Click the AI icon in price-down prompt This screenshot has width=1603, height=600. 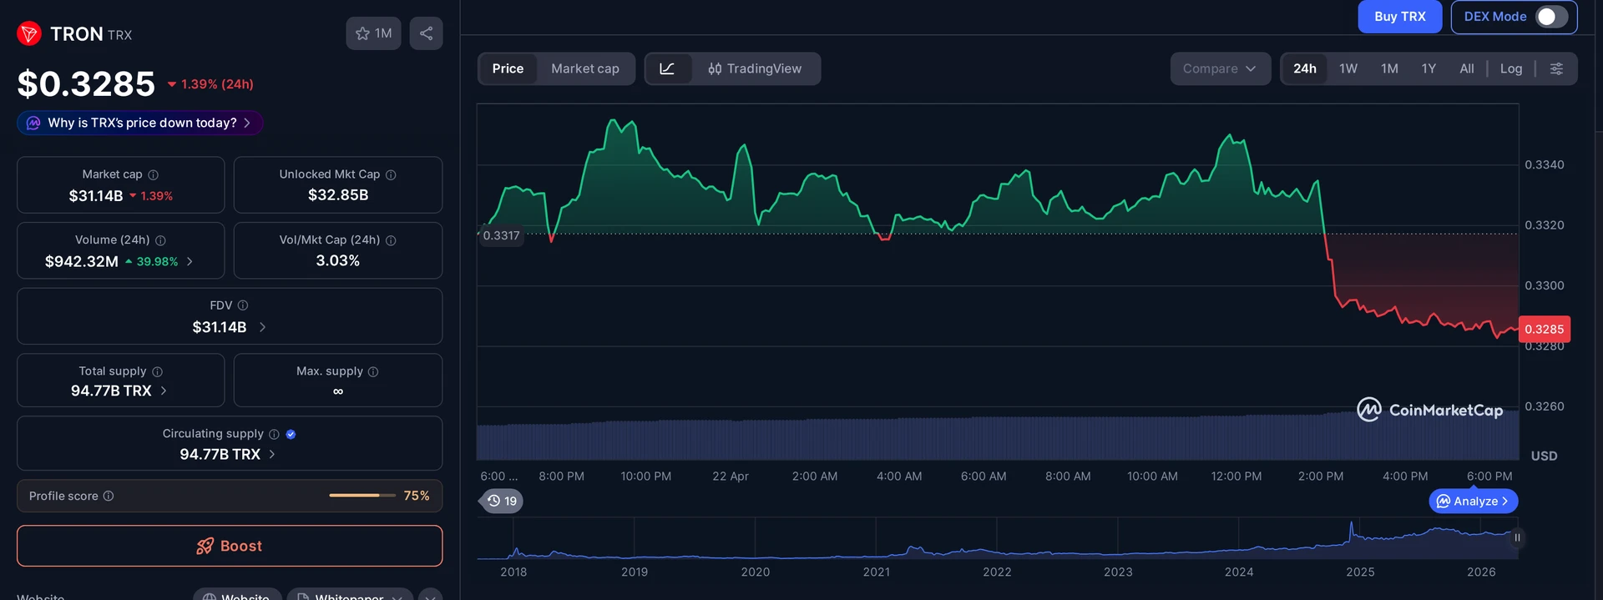33,123
